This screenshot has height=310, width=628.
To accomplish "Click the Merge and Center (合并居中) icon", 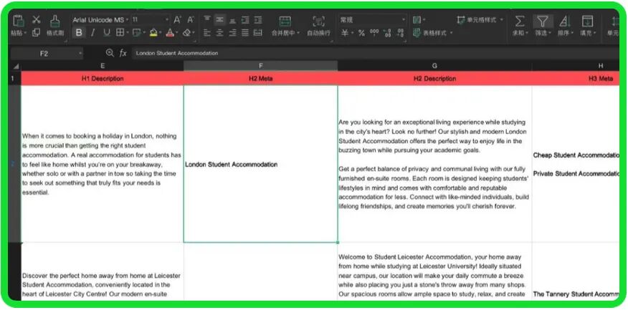I will click(285, 21).
